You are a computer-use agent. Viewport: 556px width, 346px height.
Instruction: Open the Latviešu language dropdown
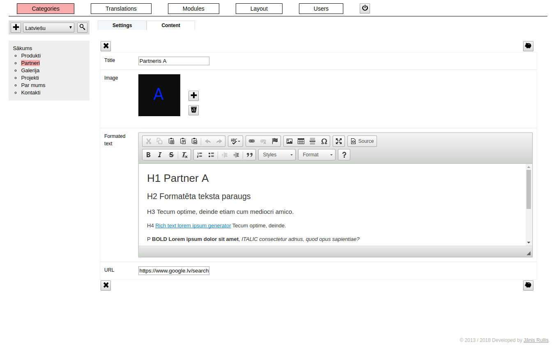coord(48,28)
